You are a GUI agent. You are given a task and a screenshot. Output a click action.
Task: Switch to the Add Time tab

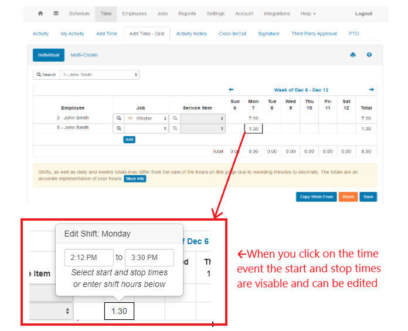[x=107, y=33]
